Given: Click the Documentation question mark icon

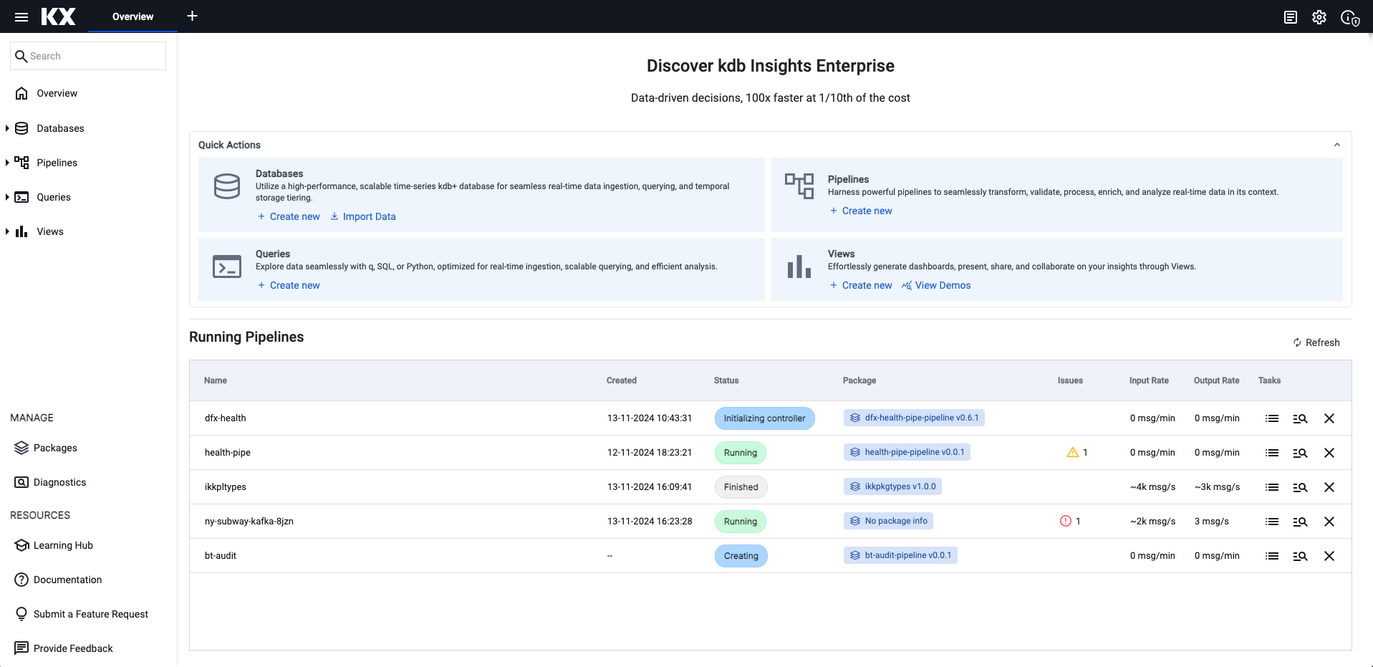Looking at the screenshot, I should [21, 580].
